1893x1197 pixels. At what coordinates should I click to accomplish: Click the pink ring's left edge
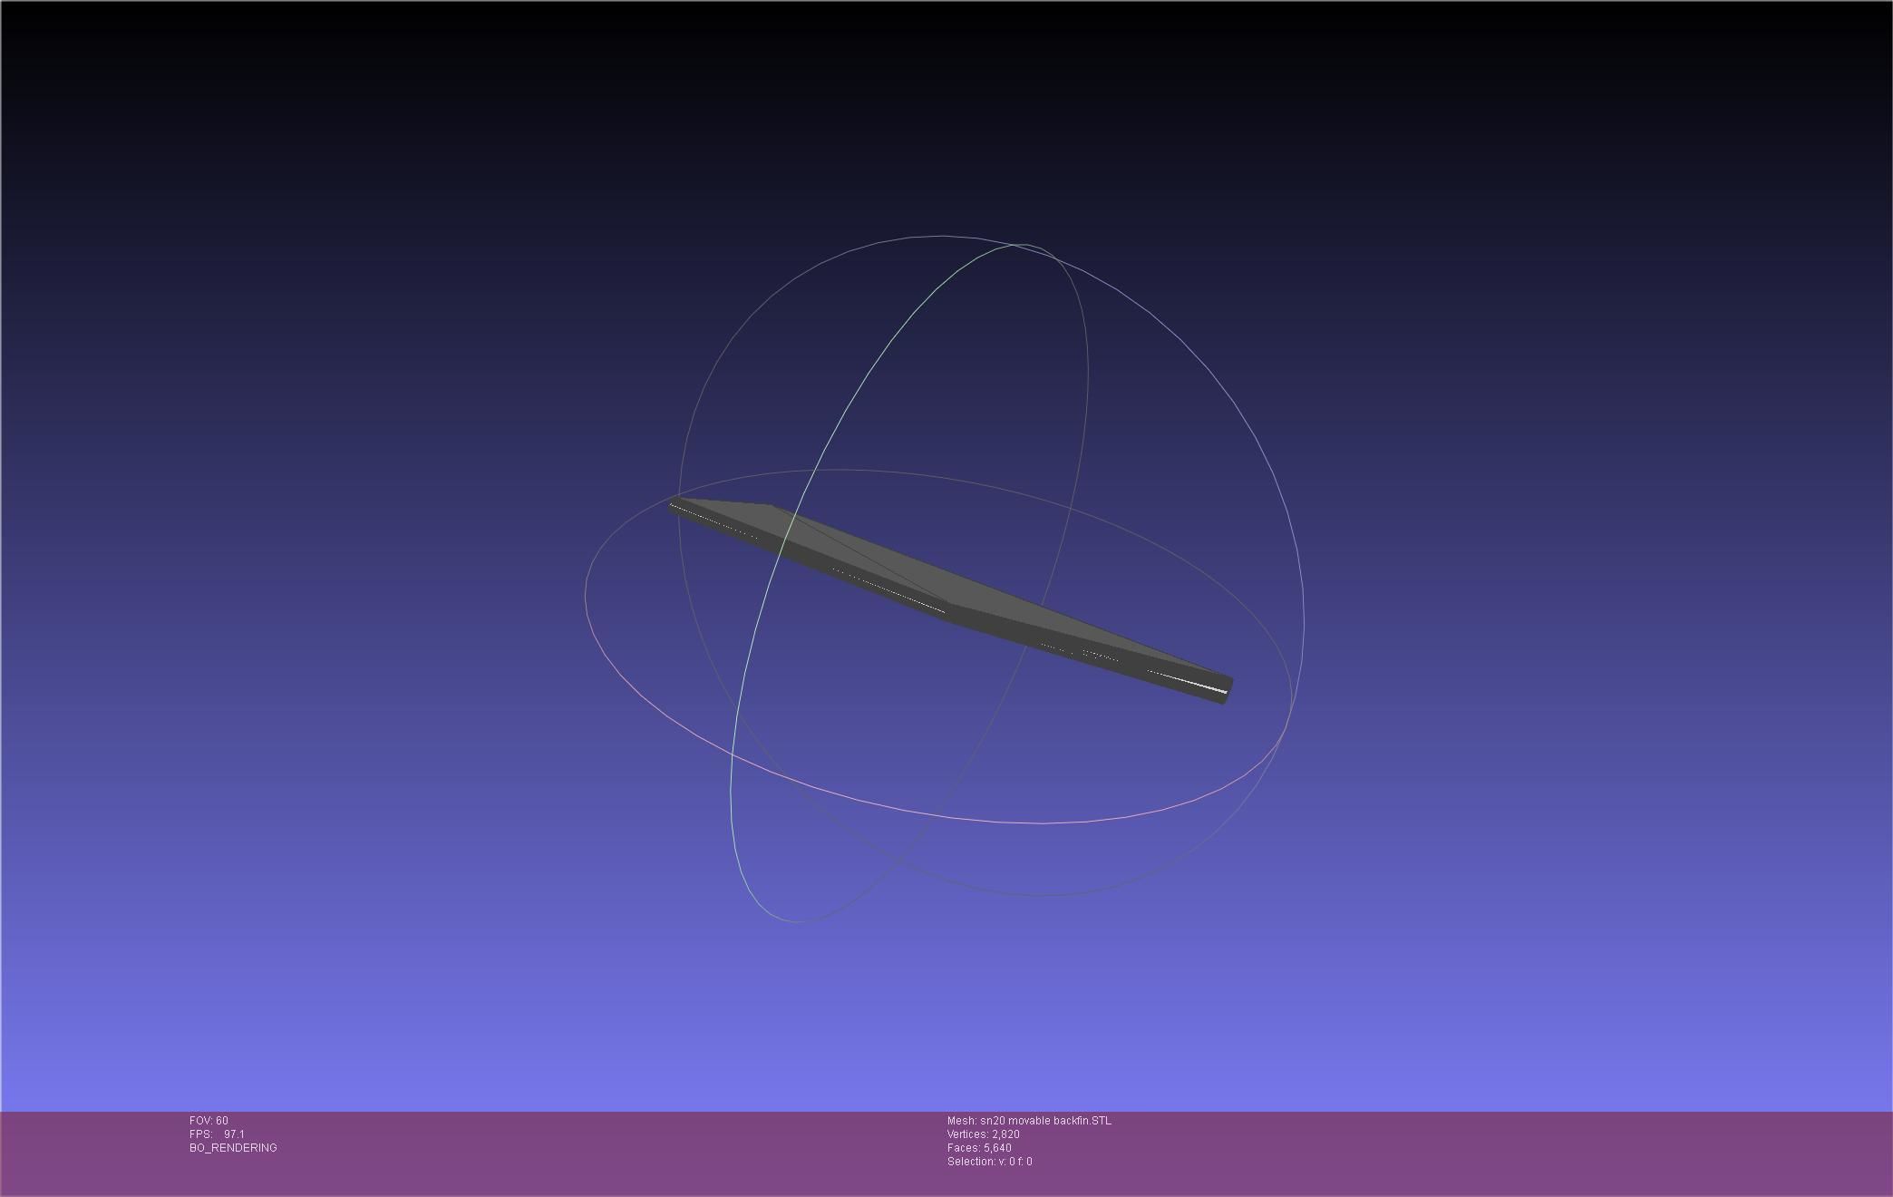(587, 594)
